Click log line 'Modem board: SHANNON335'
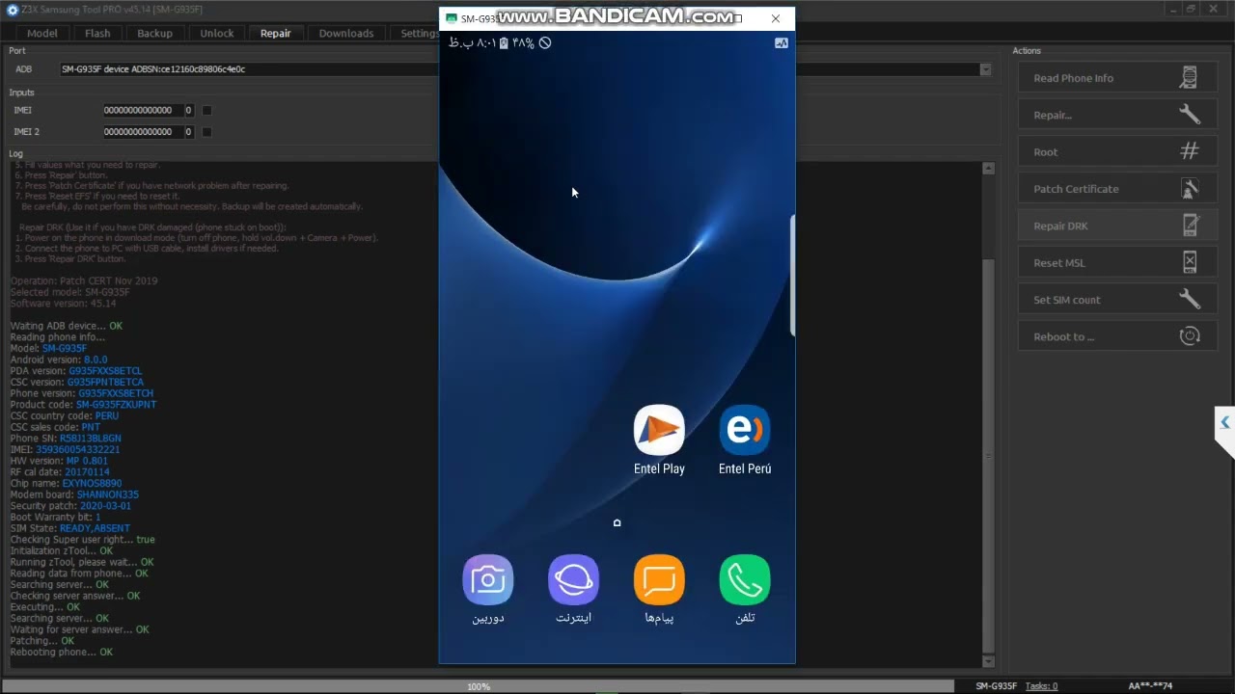Screen dimensions: 1235x694 click(74, 494)
